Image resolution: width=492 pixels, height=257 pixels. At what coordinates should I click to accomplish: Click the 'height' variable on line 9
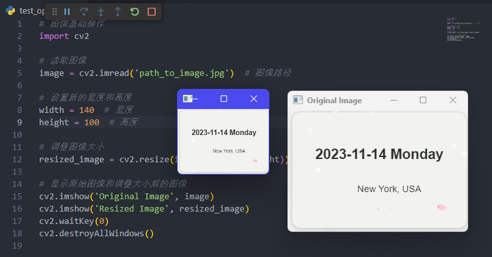[x=54, y=123]
